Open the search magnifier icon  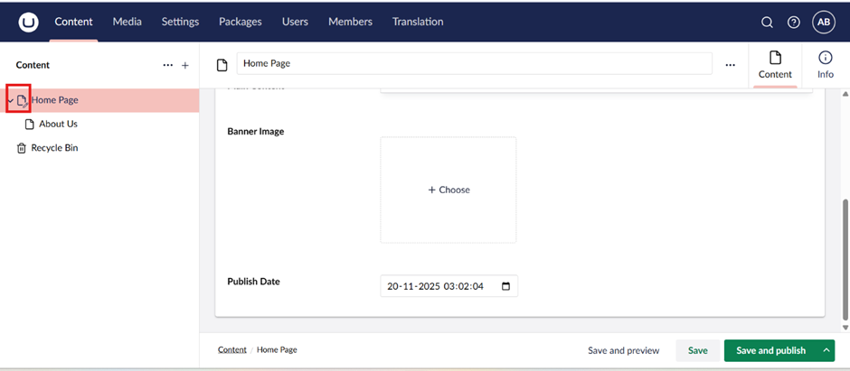pos(767,23)
